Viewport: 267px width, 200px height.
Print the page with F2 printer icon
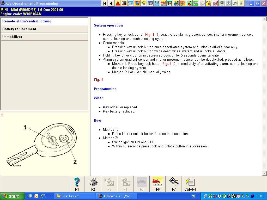(x=93, y=184)
